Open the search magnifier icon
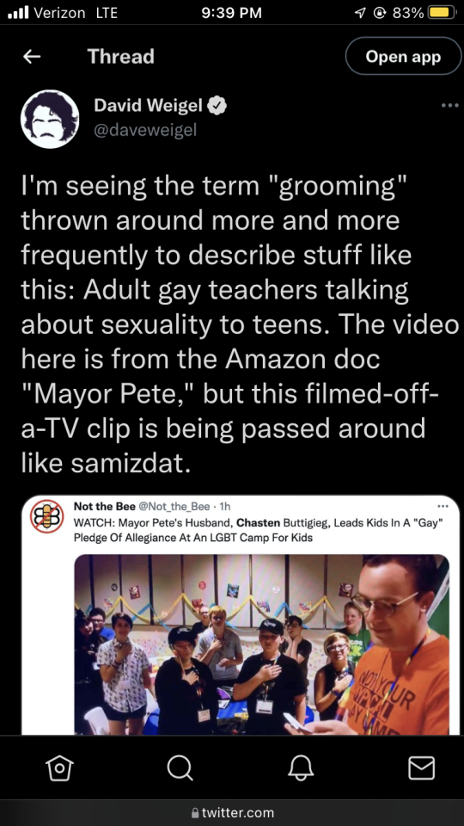The width and height of the screenshot is (464, 826). click(180, 767)
